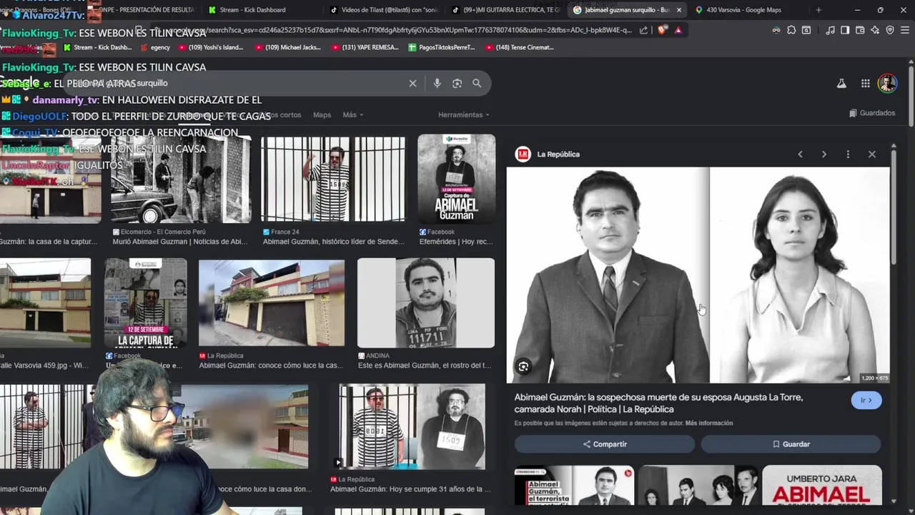This screenshot has width=915, height=515.
Task: Start voice search with microphone icon
Action: tap(437, 83)
